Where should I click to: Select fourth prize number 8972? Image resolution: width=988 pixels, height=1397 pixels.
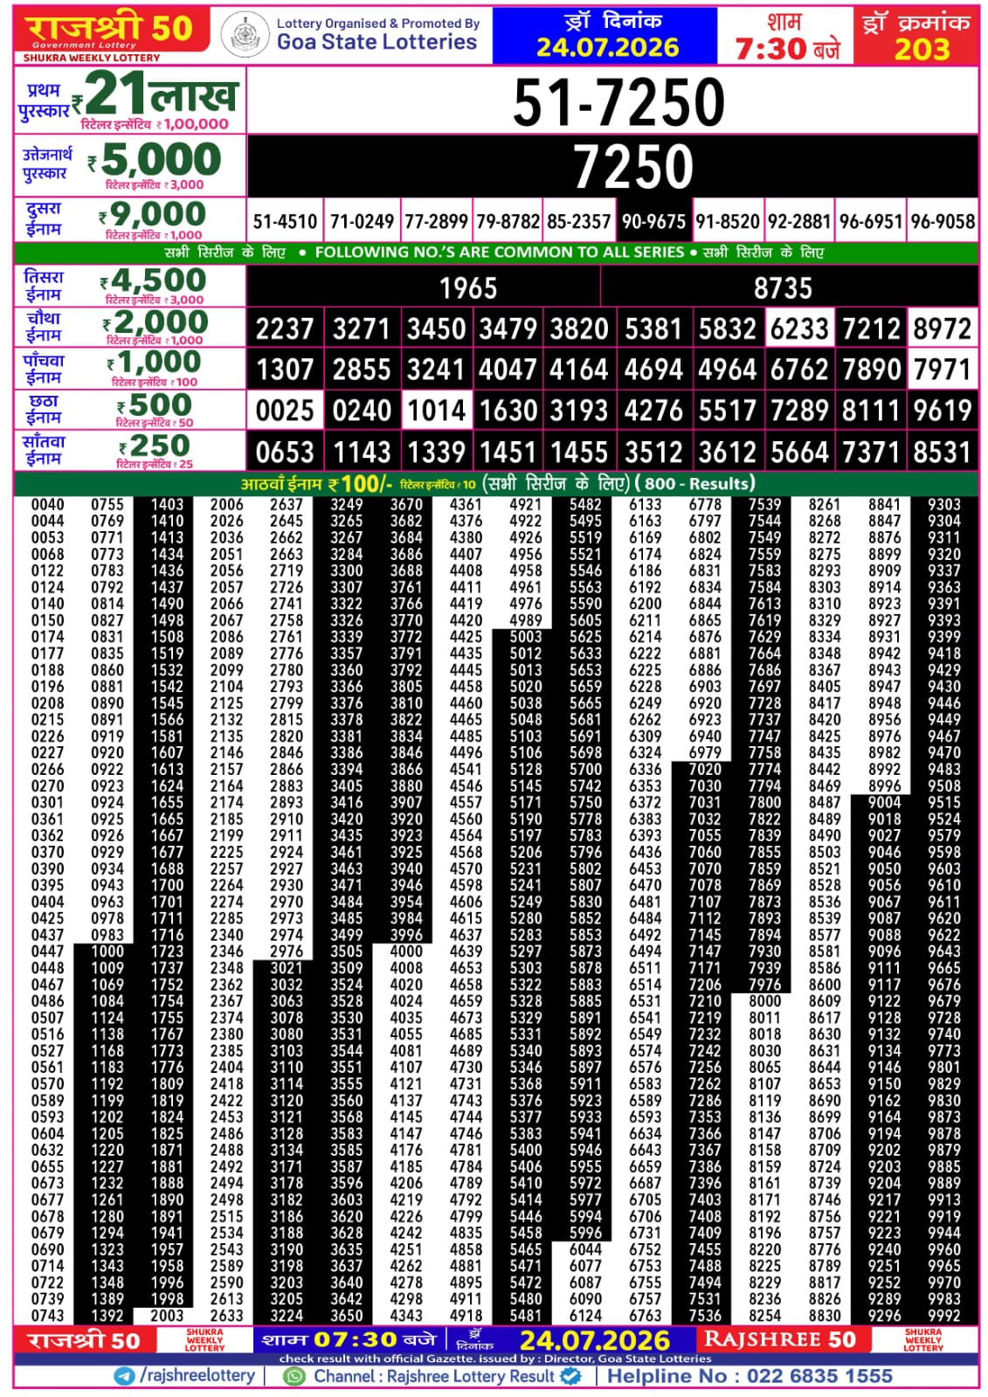pyautogui.click(x=943, y=329)
